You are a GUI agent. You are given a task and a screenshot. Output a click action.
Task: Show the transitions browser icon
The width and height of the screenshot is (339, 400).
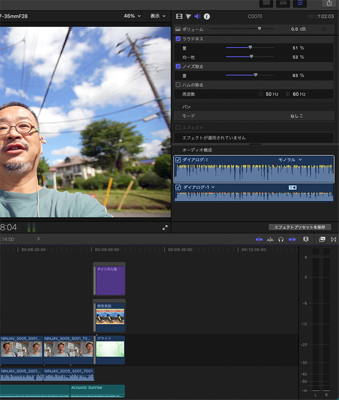tap(334, 239)
